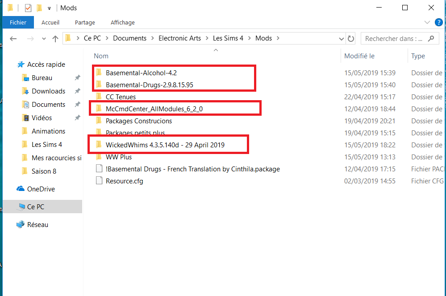Click the Properties quick access toolbar icon

[28, 8]
